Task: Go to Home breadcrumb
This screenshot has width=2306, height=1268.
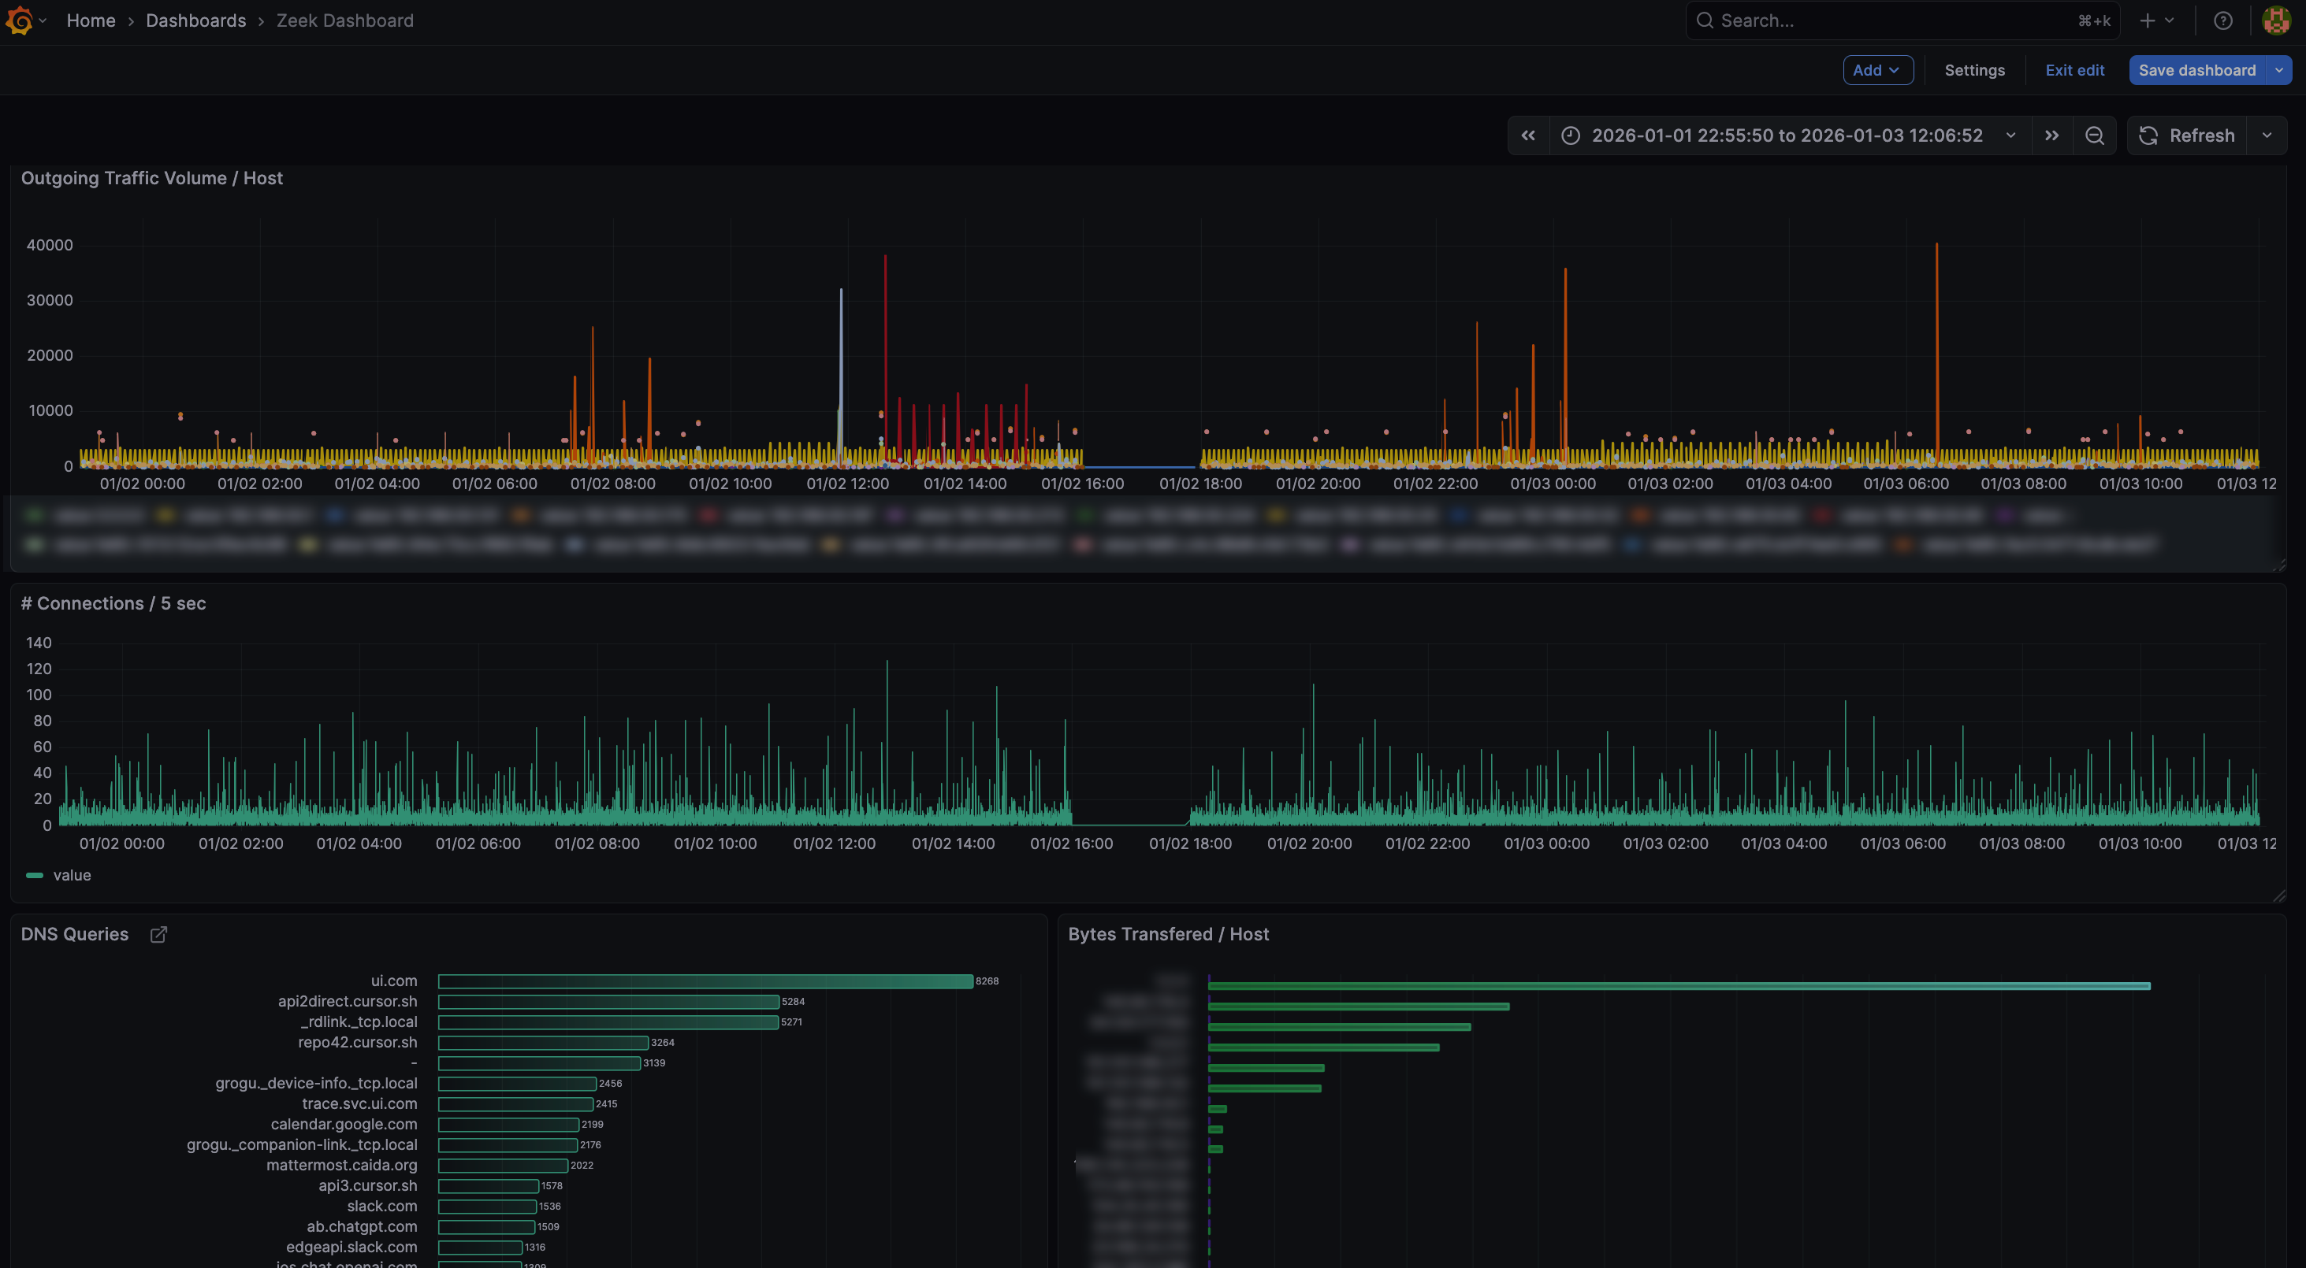Action: pyautogui.click(x=91, y=20)
